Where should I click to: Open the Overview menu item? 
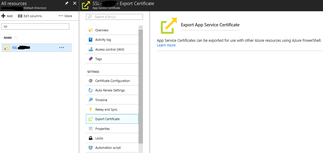tap(112, 30)
